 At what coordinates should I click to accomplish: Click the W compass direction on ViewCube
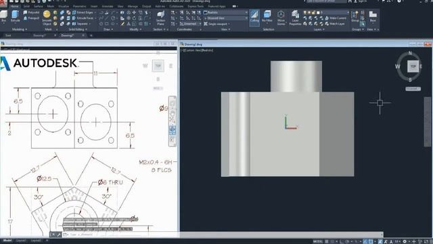(x=397, y=66)
